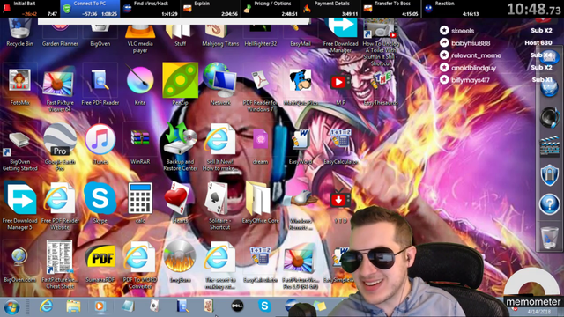Open EasyCalculator icon beside EasyWord
Image resolution: width=564 pixels, height=317 pixels.
pyautogui.click(x=340, y=147)
